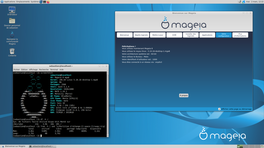Screen dimensions: 264x148
Task: Maximize the terminal window
Action: point(103,66)
